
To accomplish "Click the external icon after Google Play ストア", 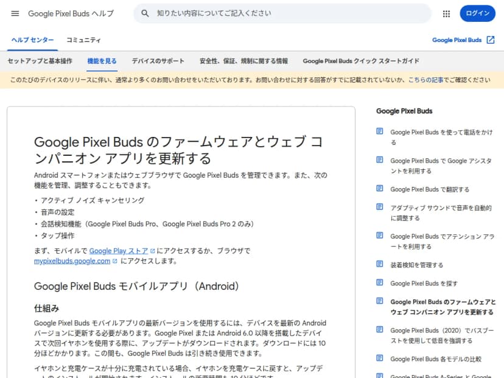I will 152,251.
